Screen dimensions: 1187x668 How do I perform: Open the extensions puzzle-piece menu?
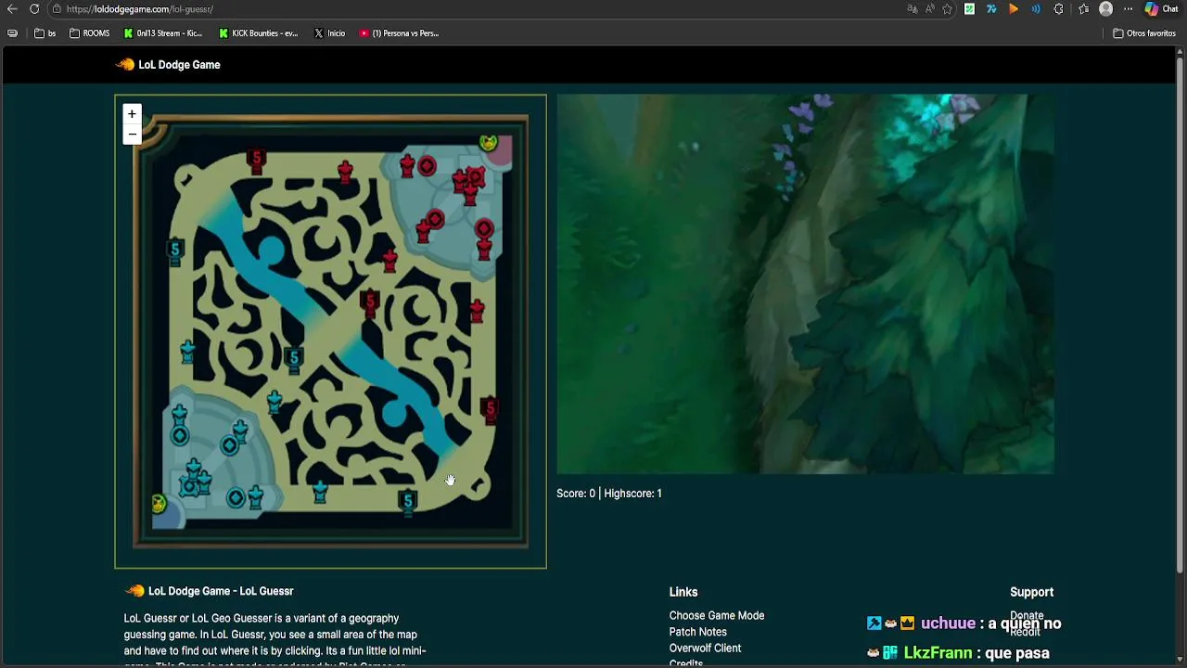[x=1058, y=9]
